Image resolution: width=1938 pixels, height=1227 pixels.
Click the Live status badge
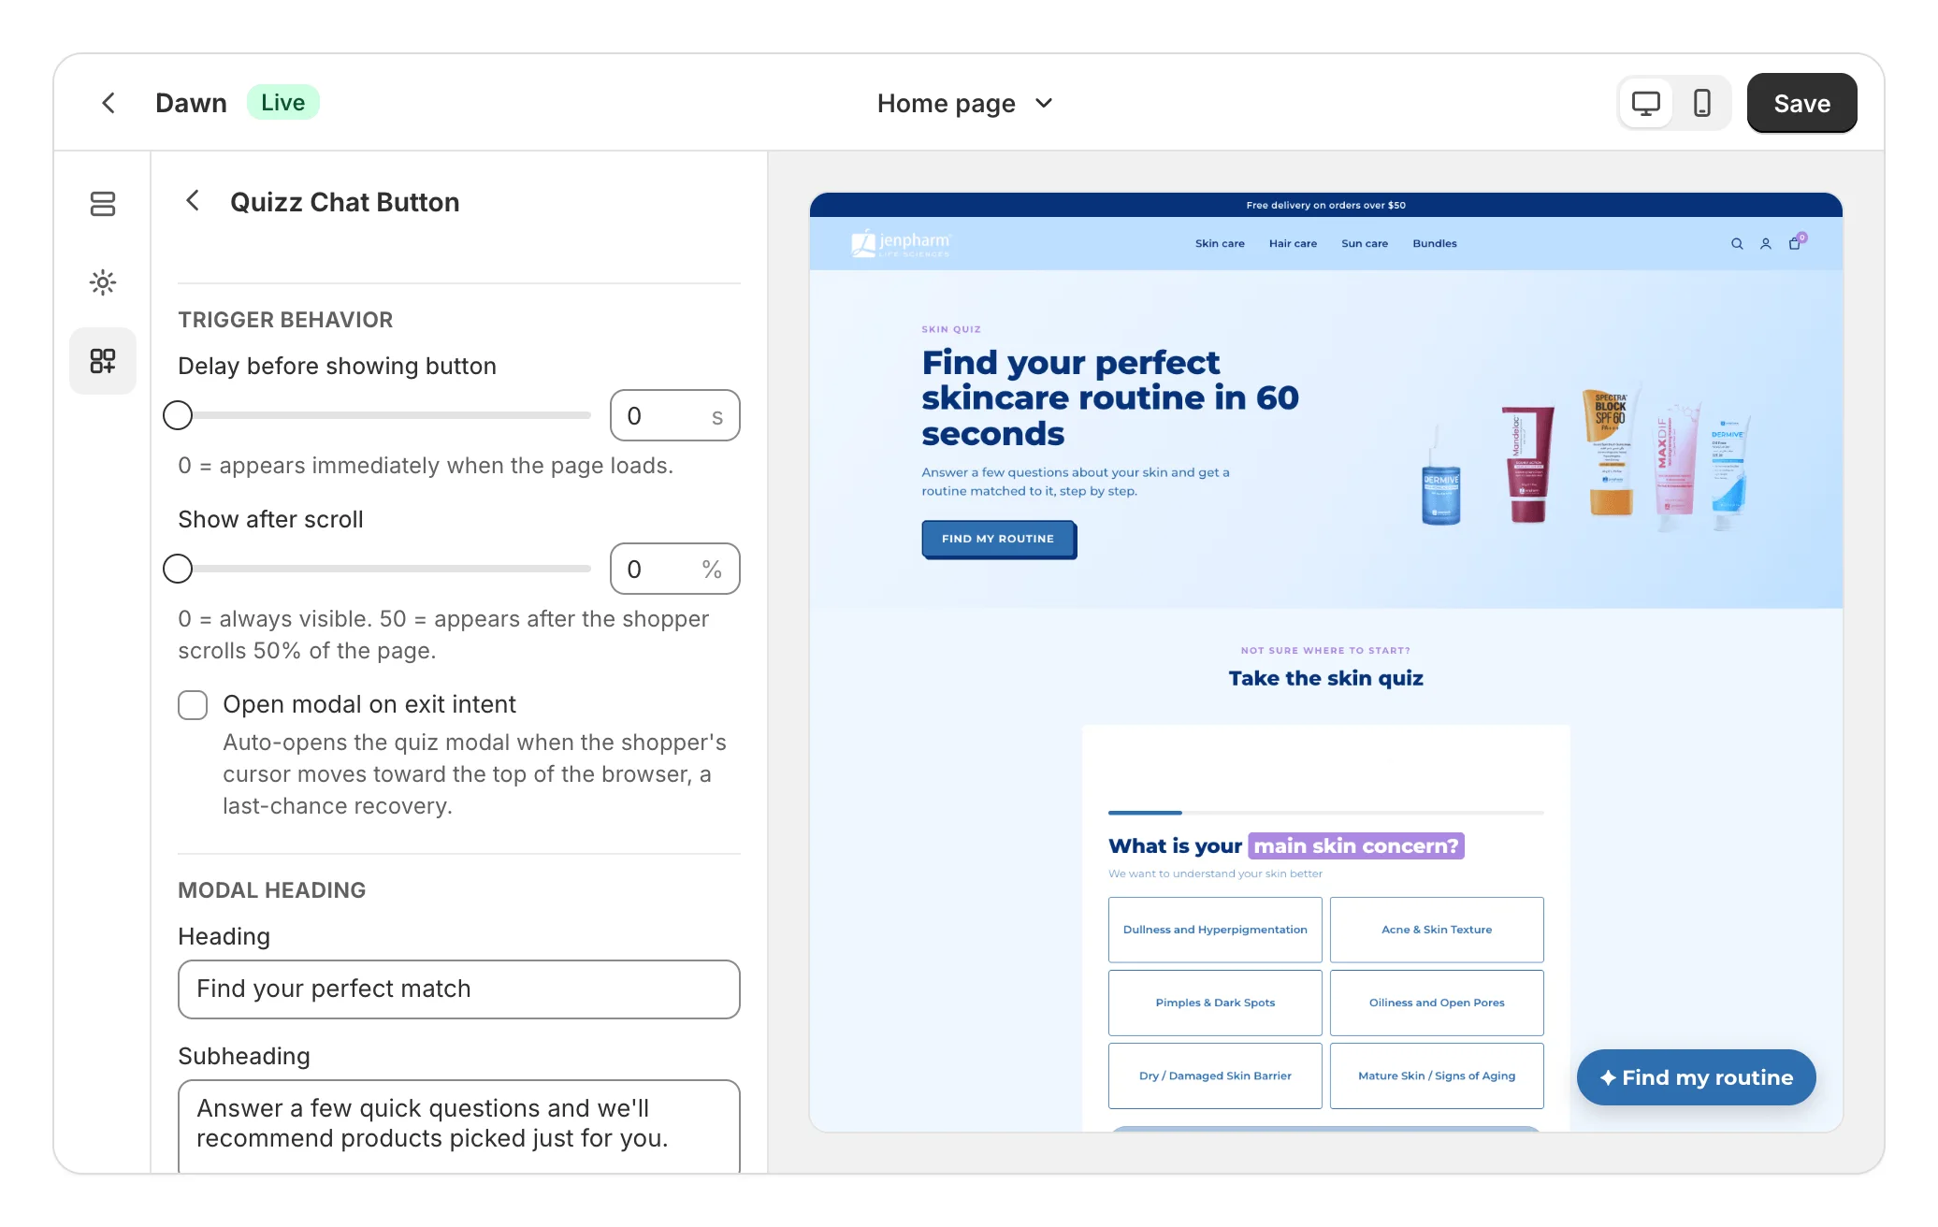click(282, 103)
